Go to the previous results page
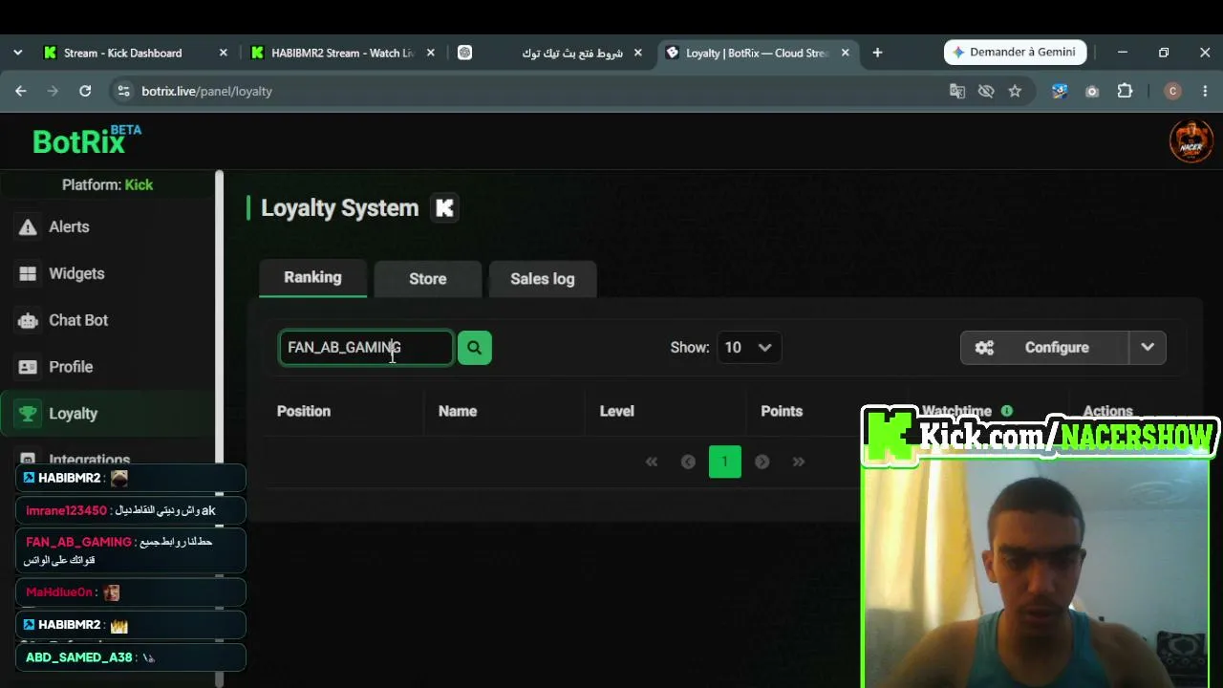 (x=688, y=462)
